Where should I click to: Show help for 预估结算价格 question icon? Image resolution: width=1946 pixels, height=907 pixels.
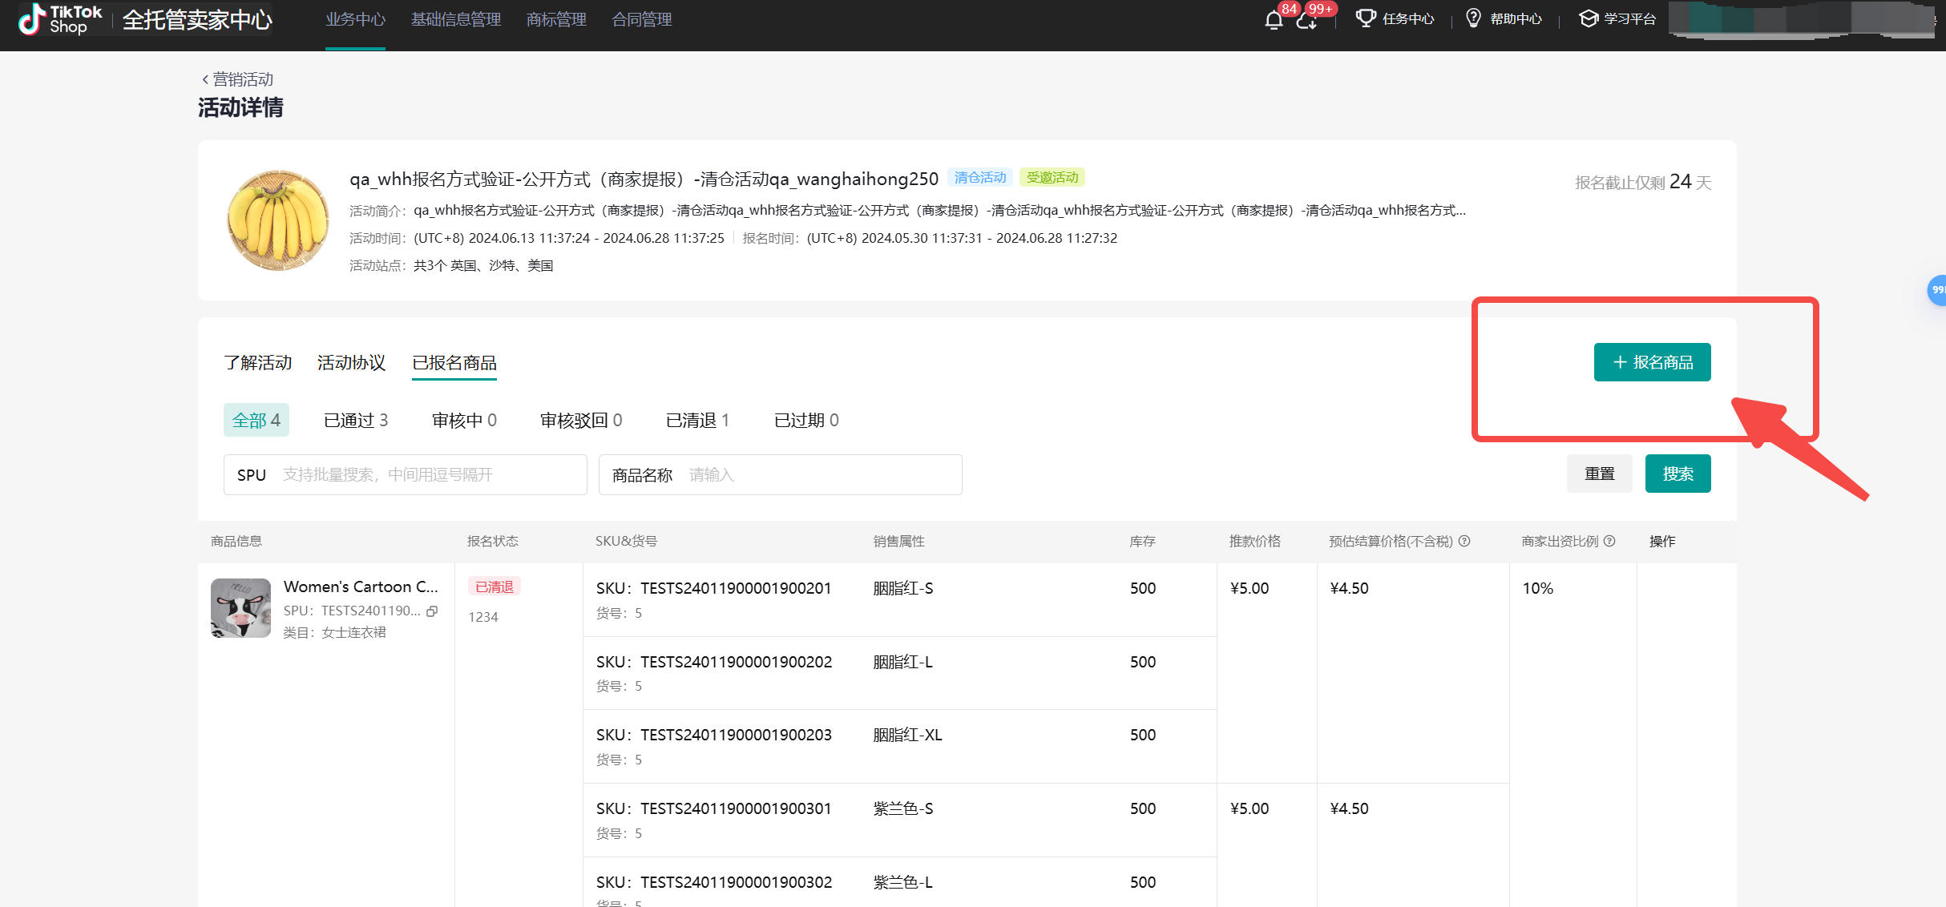[x=1464, y=541]
